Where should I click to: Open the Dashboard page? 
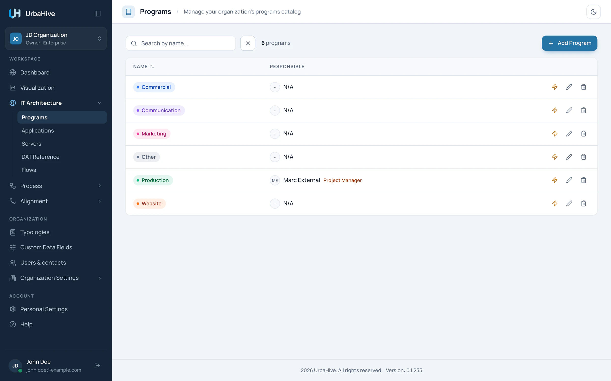click(56, 72)
